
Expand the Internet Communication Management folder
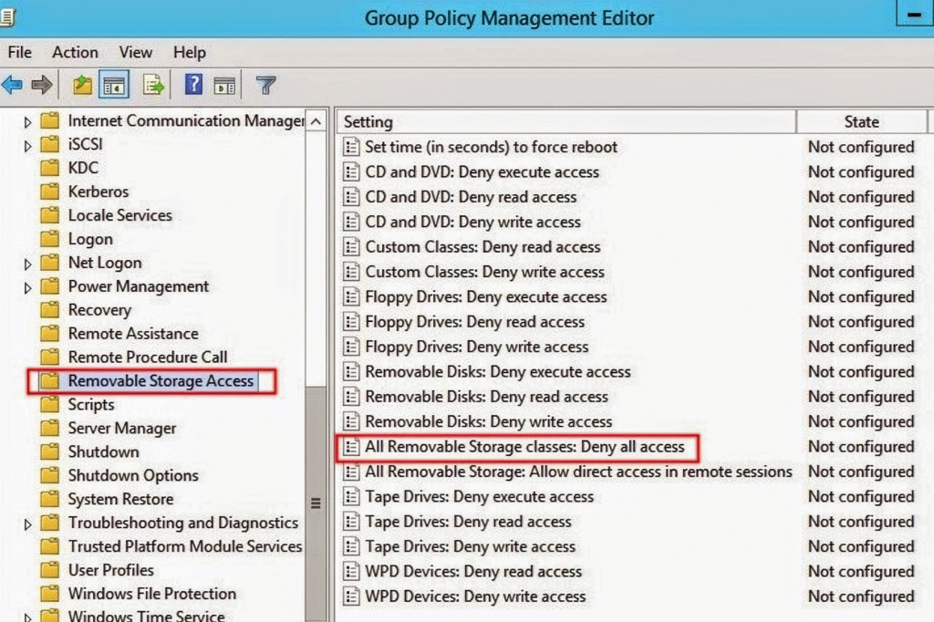tap(27, 121)
